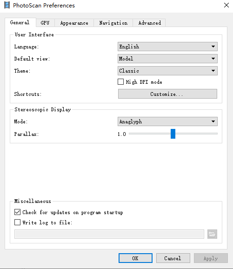Click the Customize... shortcuts button
Screen dimensions: 233x269
167,94
